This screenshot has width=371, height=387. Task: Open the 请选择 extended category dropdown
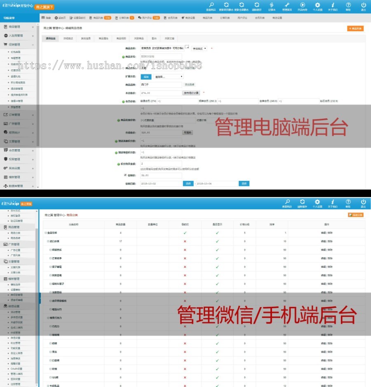pyautogui.click(x=169, y=76)
